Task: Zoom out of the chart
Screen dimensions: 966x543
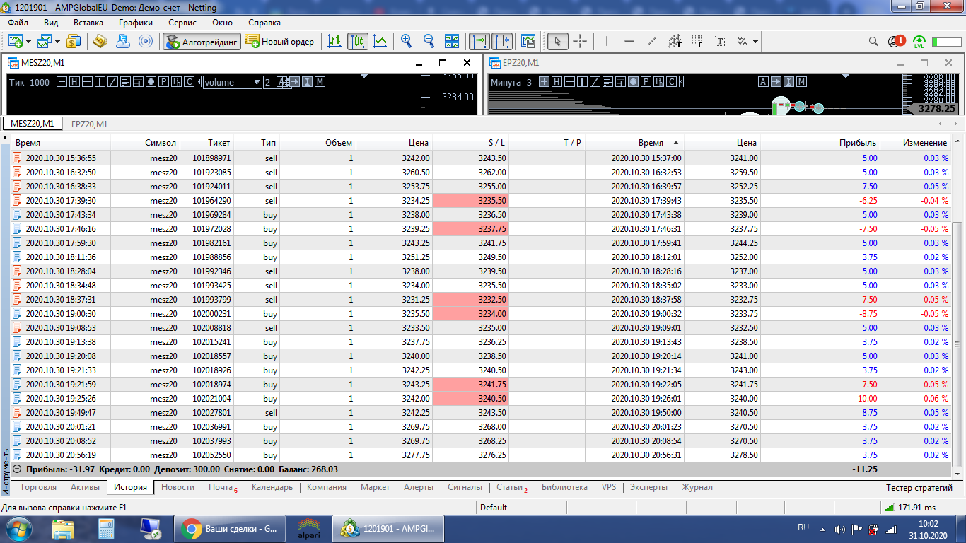Action: coord(429,41)
